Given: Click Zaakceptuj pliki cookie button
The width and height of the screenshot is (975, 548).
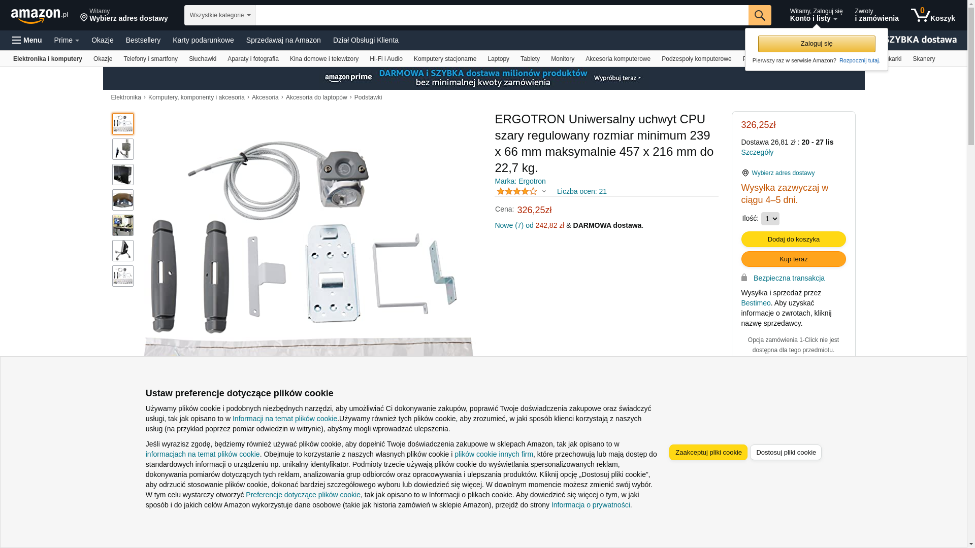Looking at the screenshot, I should 708,453.
